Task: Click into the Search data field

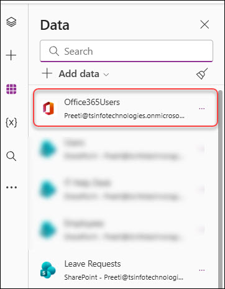Action: tap(126, 51)
